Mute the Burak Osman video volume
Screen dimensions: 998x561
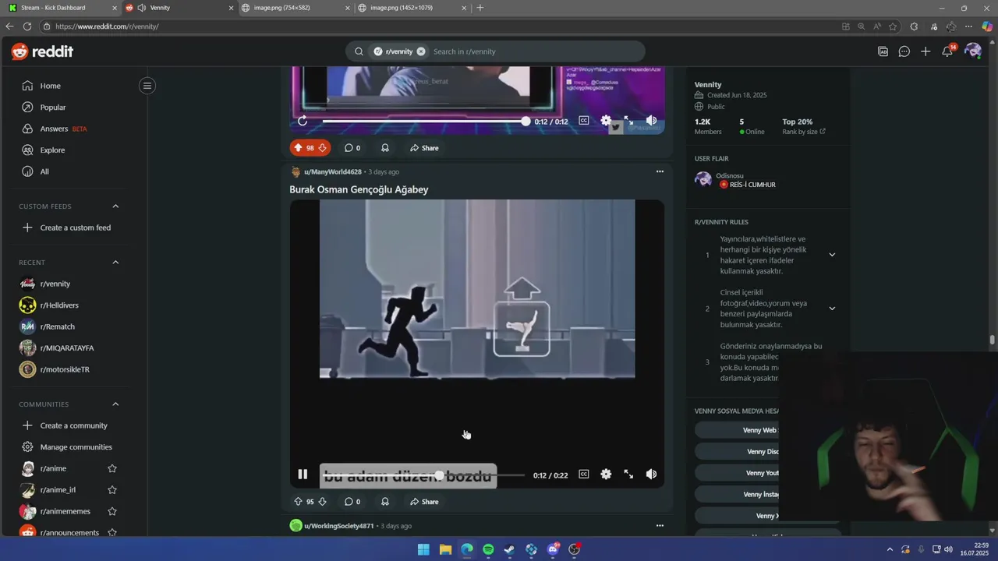(x=651, y=475)
